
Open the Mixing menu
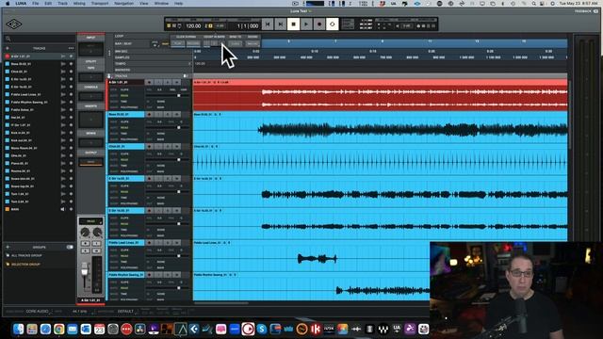pyautogui.click(x=79, y=4)
